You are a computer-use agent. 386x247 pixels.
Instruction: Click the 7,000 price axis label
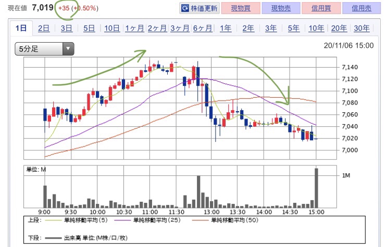tap(350, 150)
